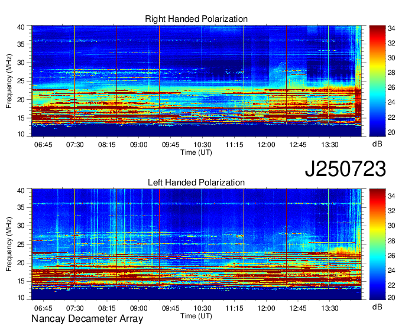
Task: Click the 25 MHz tick of Right Handed plot
Action: pyautogui.click(x=21, y=81)
